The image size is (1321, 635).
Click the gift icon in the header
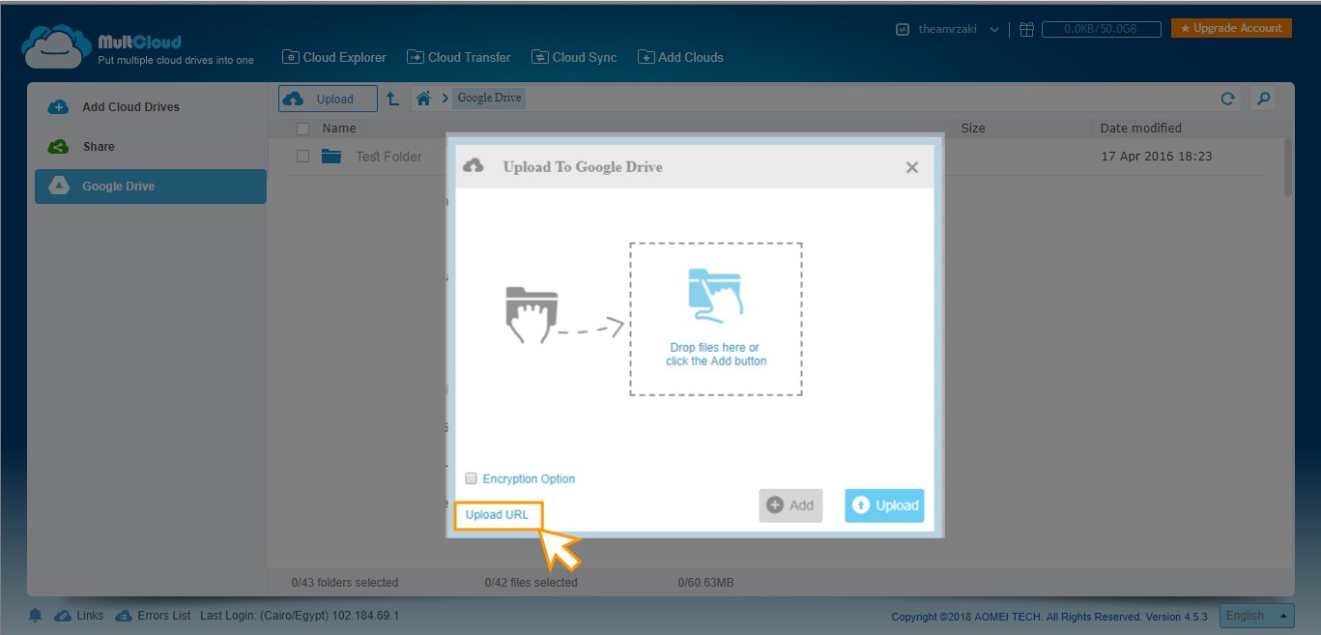pyautogui.click(x=1026, y=30)
